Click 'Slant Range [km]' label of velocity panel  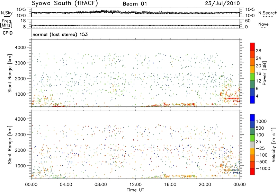click(10, 145)
